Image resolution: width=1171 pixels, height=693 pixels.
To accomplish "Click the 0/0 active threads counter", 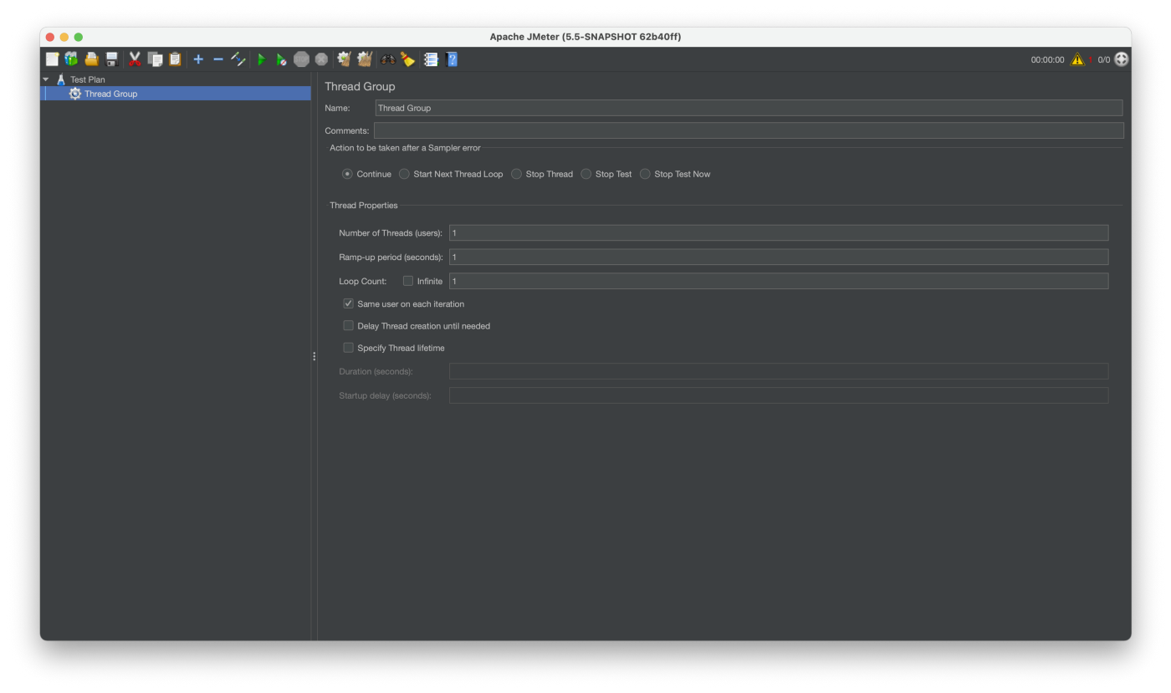I will pos(1104,60).
